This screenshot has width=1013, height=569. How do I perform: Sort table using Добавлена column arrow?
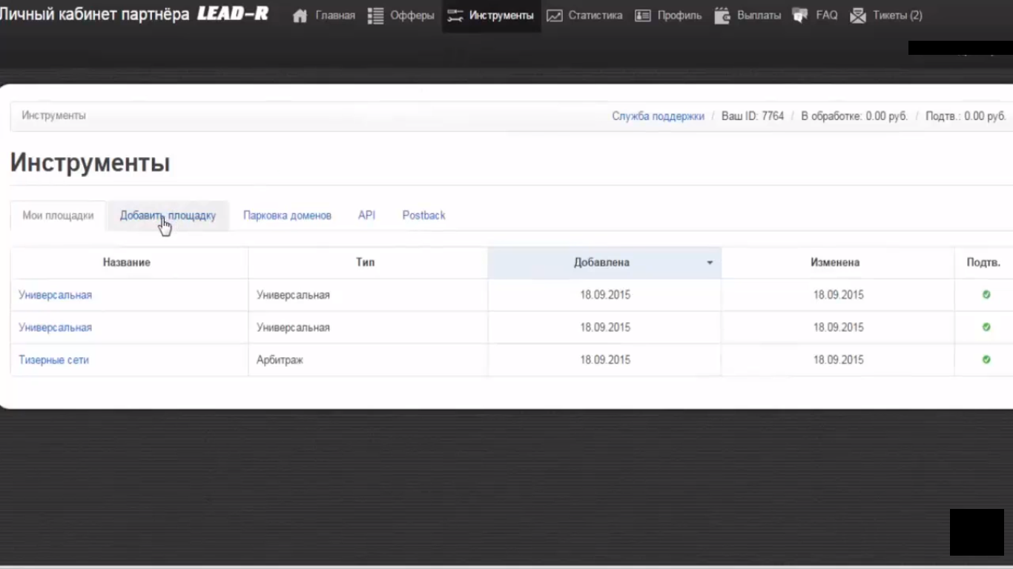pos(710,263)
